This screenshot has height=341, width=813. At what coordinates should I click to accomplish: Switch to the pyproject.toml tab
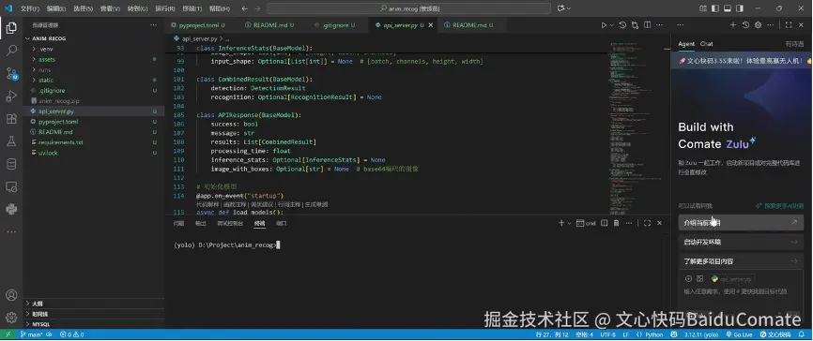[197, 25]
